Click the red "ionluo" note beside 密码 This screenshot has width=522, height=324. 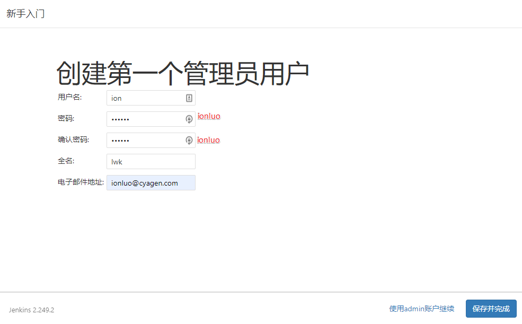[x=209, y=116]
